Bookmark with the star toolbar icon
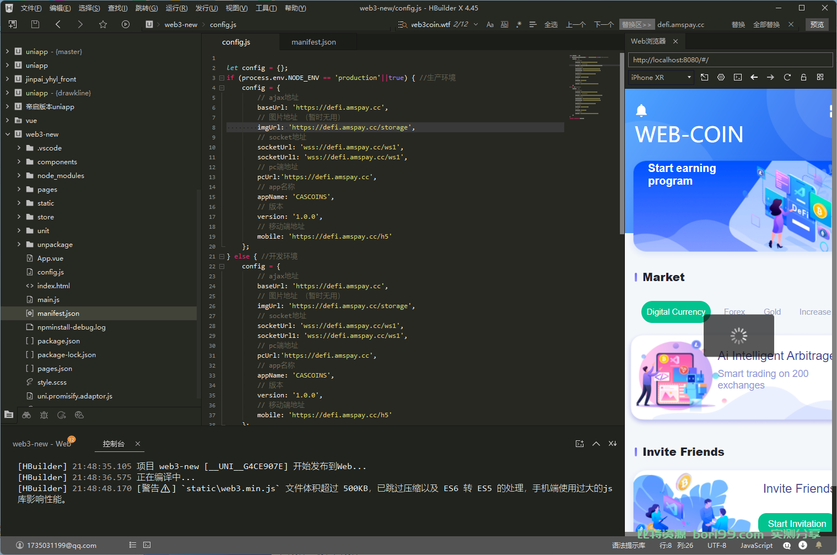837x555 pixels. (103, 24)
